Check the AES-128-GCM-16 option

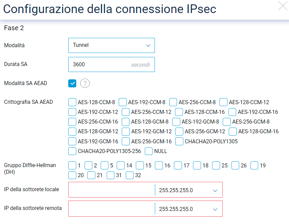233,131
